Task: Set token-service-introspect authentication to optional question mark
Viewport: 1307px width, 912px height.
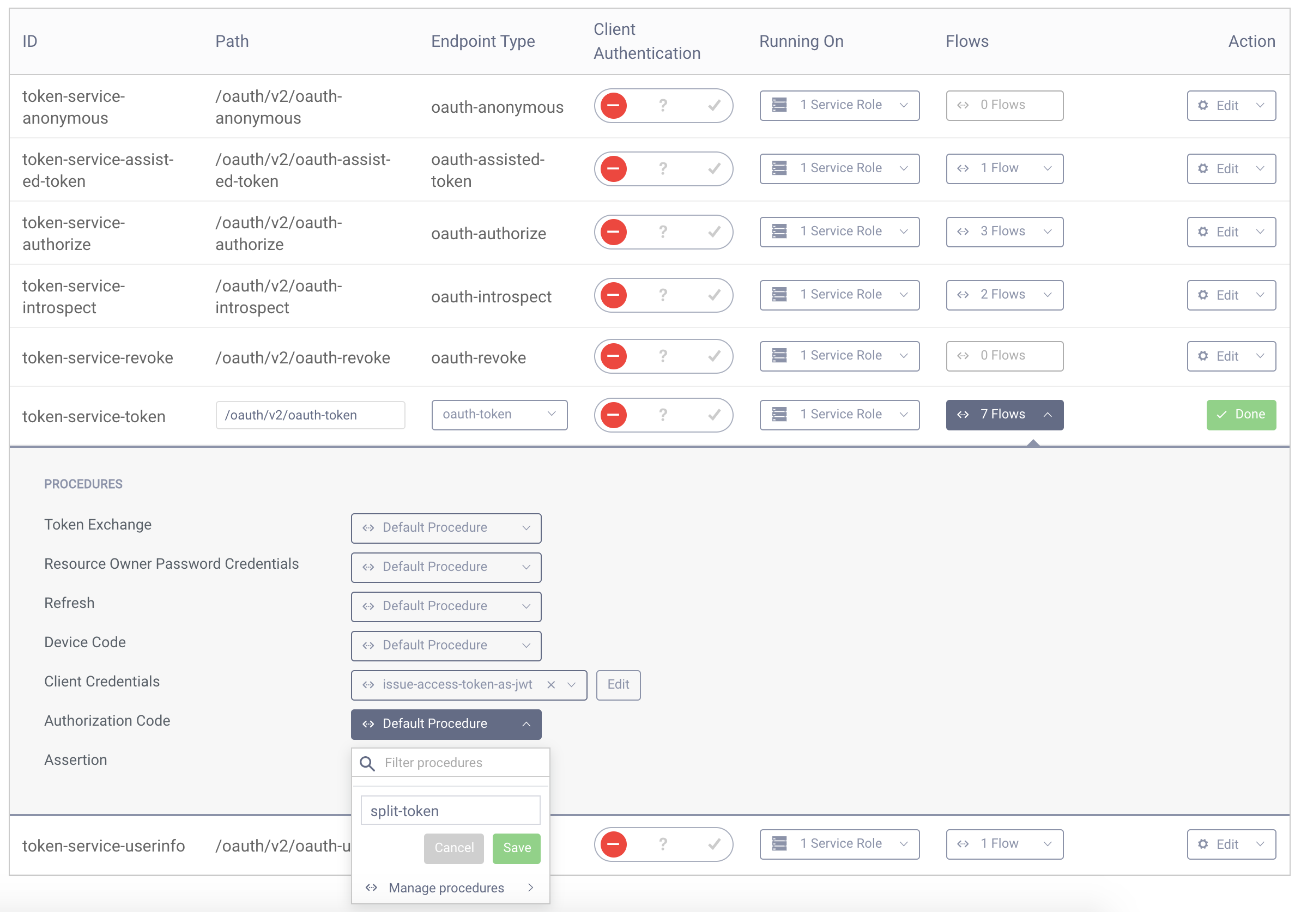Action: (x=663, y=295)
